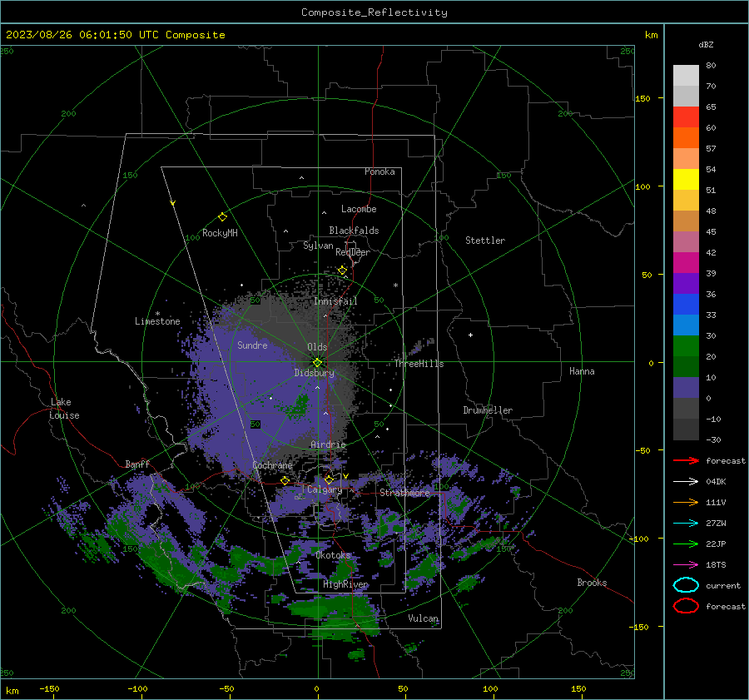
Task: Click the Cochrane town label
Action: (x=272, y=465)
